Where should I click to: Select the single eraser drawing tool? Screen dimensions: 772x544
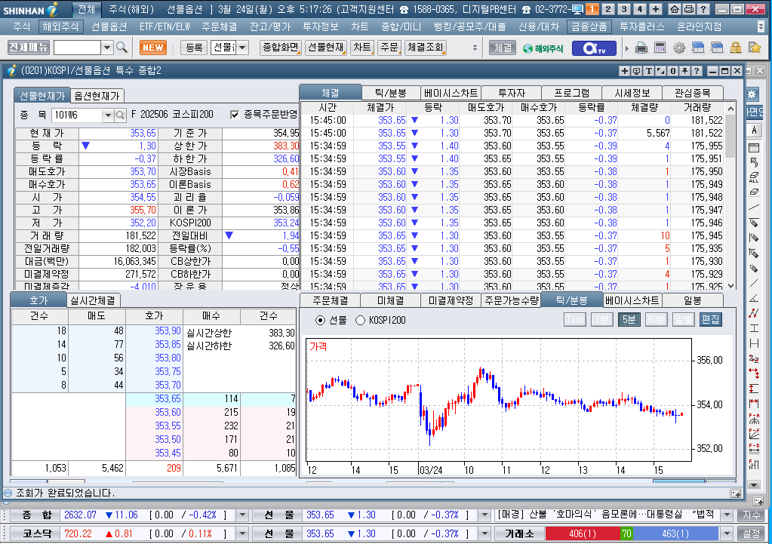coord(754,192)
